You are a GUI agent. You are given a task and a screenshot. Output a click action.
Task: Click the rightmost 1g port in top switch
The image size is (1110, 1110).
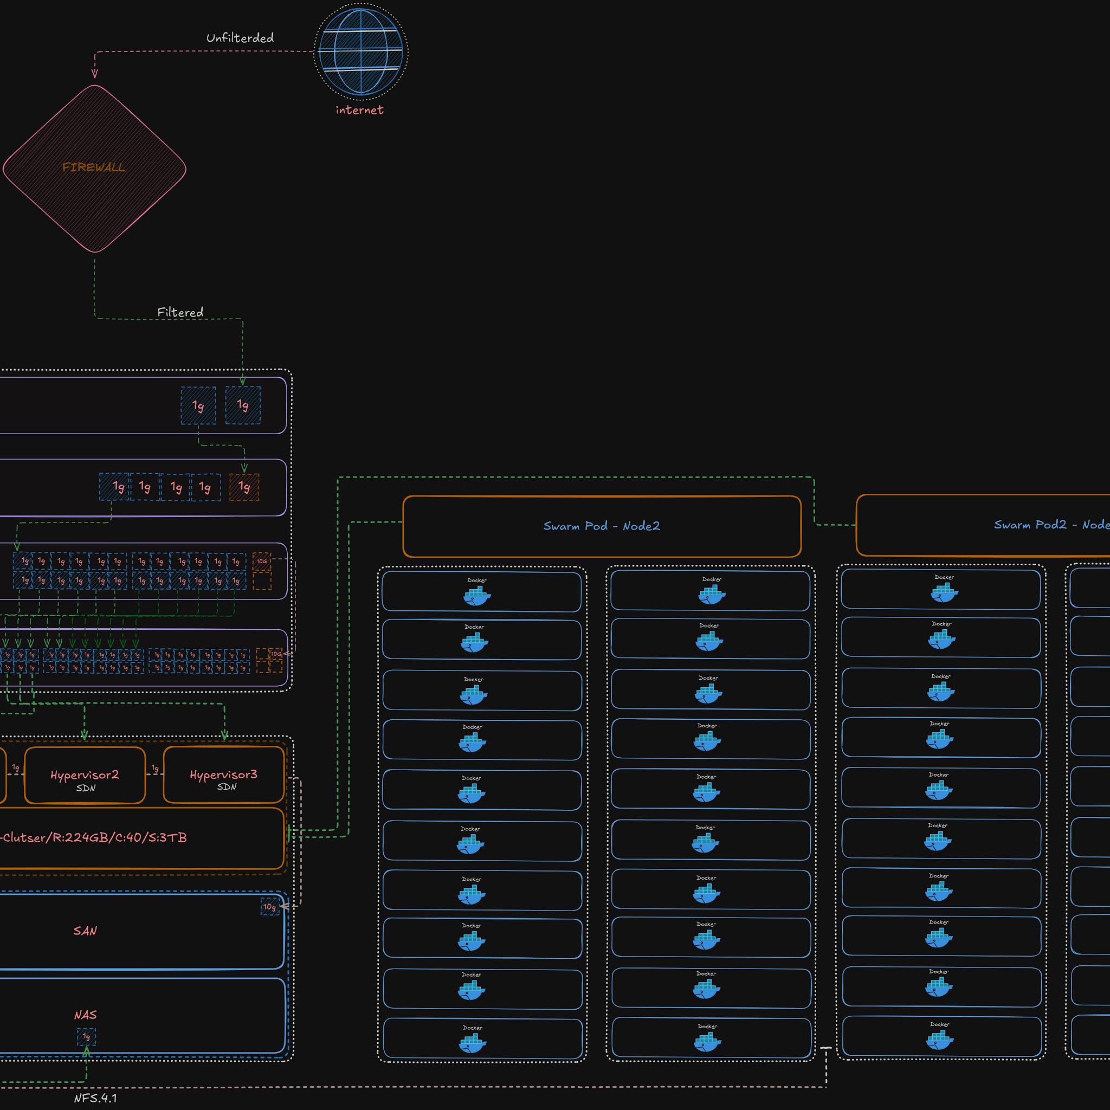click(x=243, y=405)
